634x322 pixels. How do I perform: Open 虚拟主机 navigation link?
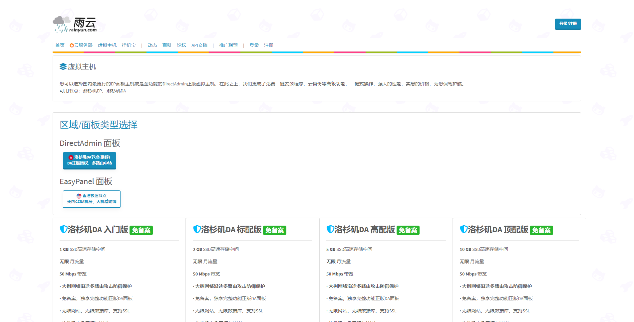(107, 45)
